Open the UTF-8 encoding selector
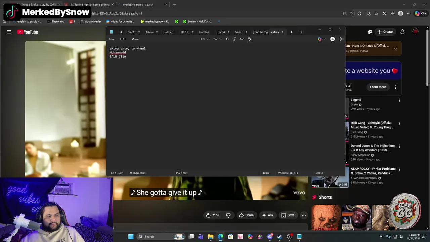 (319, 173)
